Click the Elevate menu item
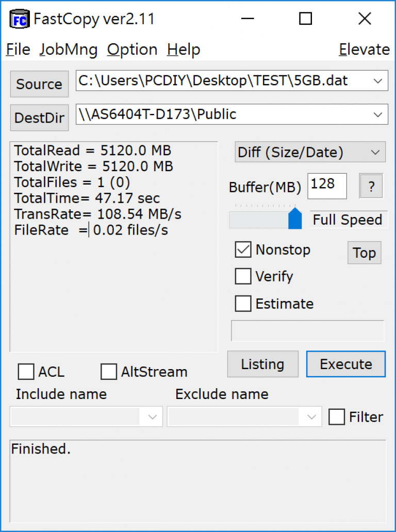 click(364, 50)
